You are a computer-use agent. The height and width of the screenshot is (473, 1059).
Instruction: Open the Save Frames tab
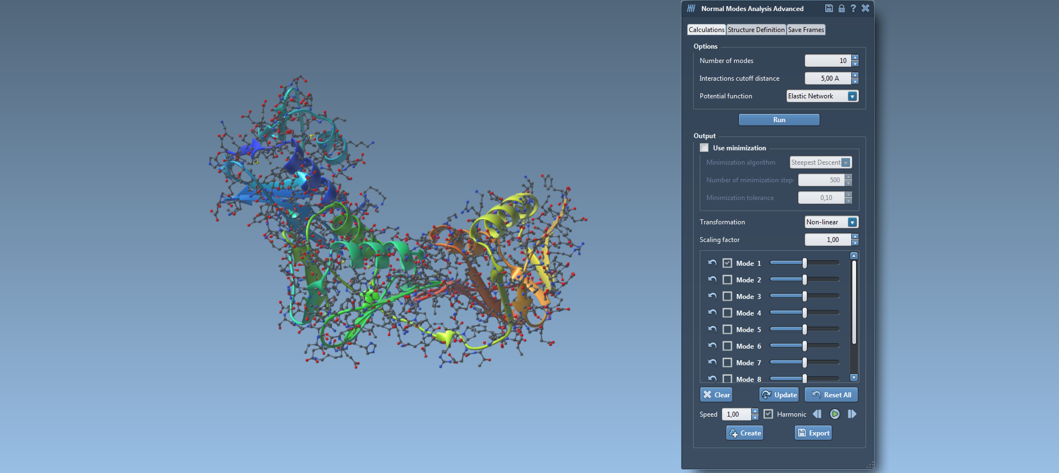click(805, 30)
